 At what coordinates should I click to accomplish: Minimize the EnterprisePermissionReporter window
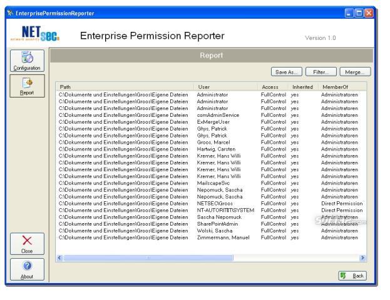(349, 13)
